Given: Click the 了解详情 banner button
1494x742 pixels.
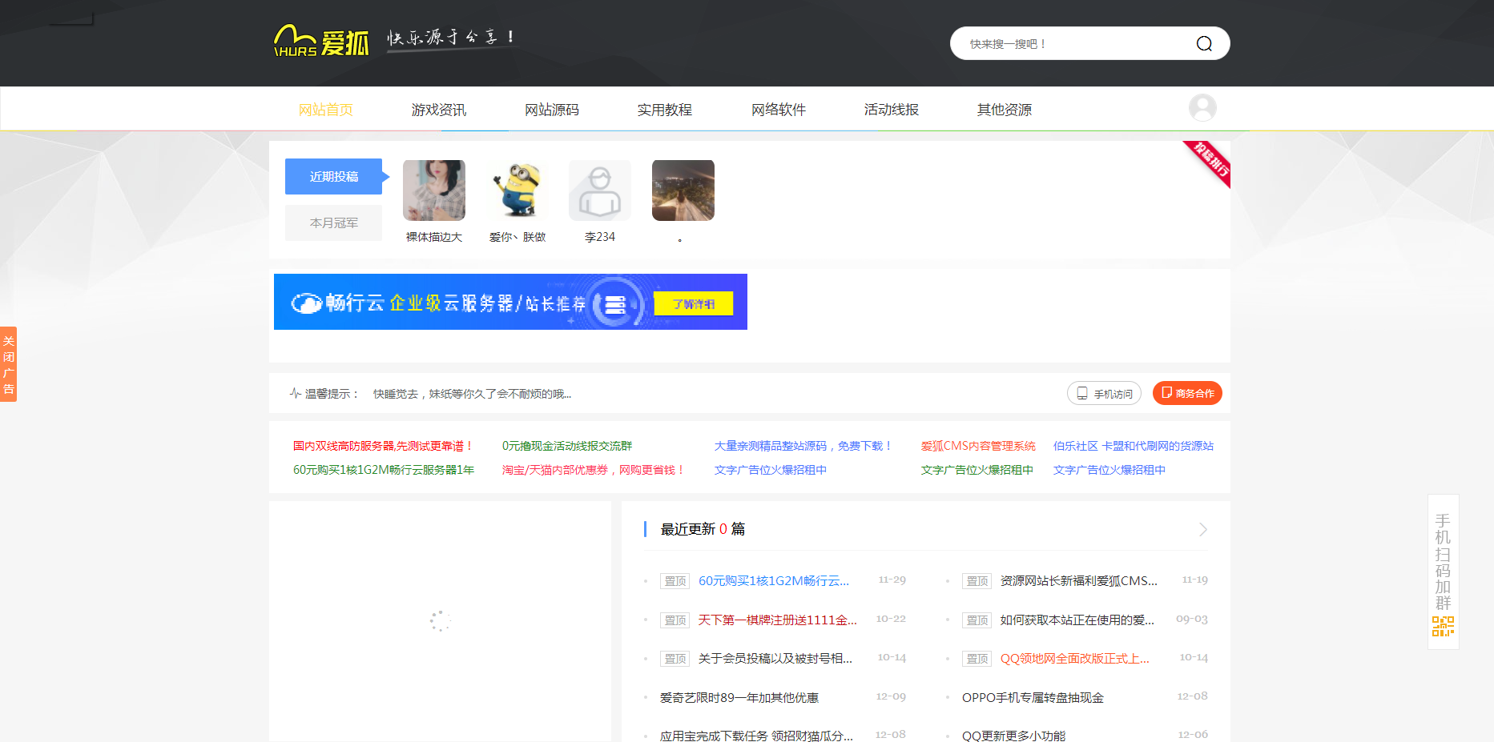Looking at the screenshot, I should tap(693, 303).
